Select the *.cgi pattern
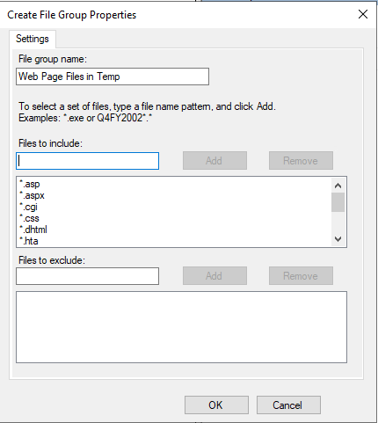 tap(28, 207)
